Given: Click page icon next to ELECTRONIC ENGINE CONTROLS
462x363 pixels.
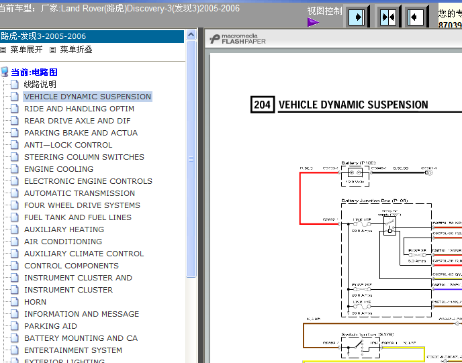Looking at the screenshot, I should click(x=15, y=181).
